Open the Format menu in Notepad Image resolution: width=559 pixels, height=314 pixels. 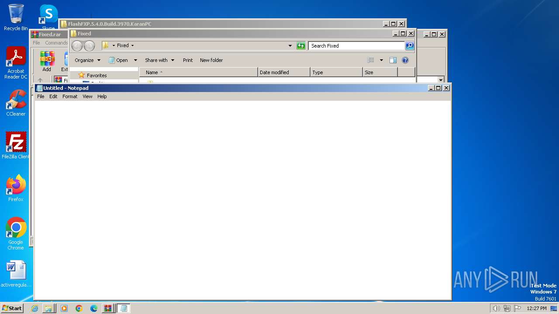(x=70, y=96)
